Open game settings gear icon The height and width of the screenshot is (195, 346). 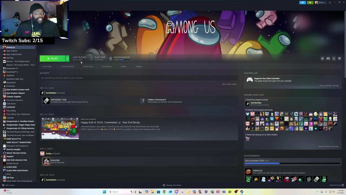click(x=322, y=58)
